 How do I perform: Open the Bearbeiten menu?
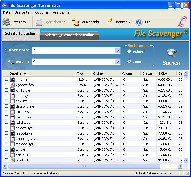click(x=23, y=12)
